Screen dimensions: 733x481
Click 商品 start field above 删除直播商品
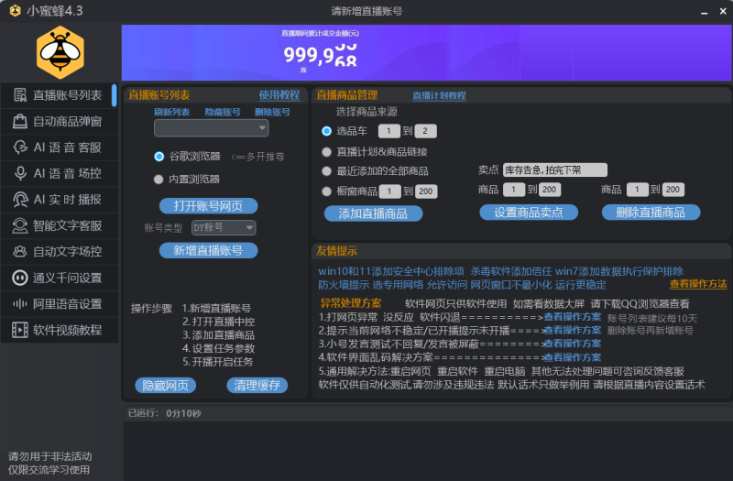(x=637, y=190)
